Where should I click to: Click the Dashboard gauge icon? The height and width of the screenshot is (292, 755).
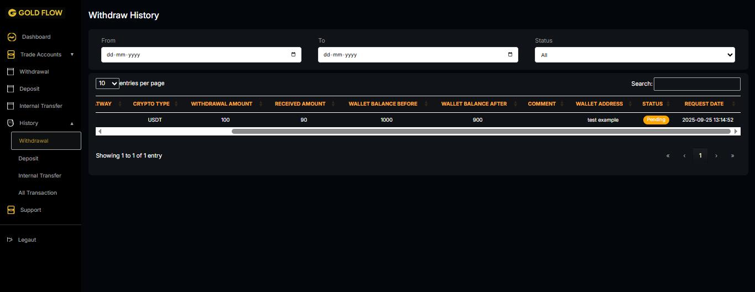click(x=12, y=37)
